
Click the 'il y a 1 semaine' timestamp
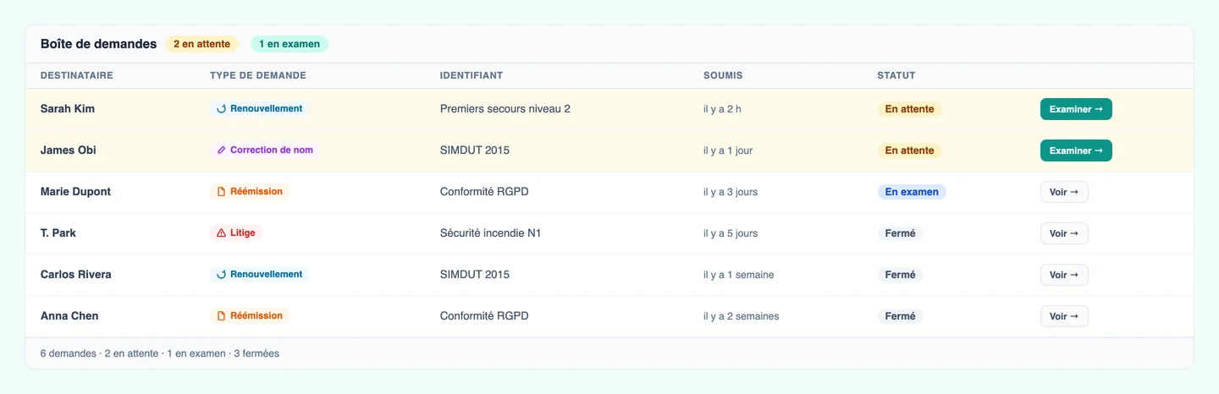click(x=739, y=275)
